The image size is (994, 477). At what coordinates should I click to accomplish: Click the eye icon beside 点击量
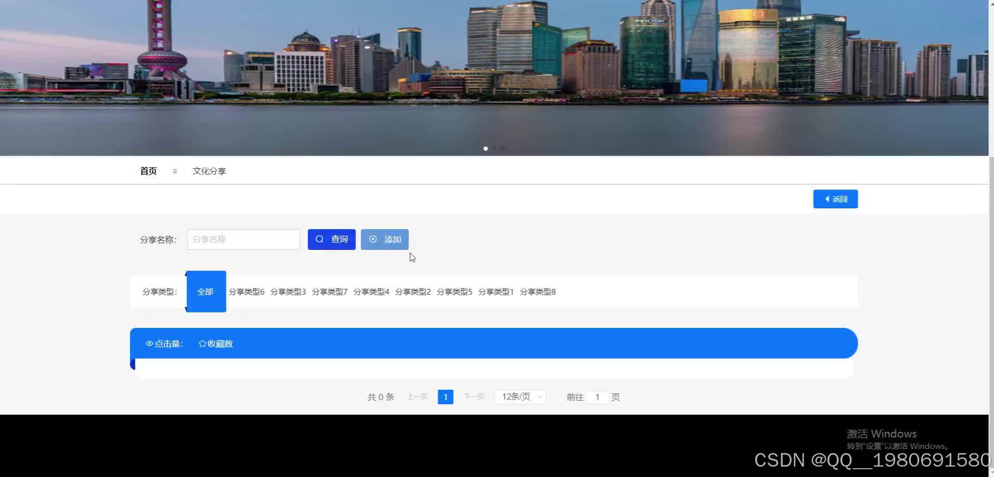point(149,343)
